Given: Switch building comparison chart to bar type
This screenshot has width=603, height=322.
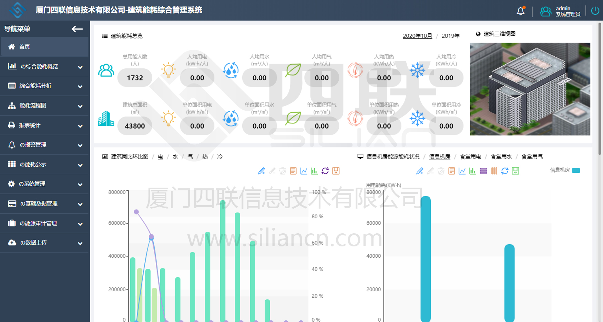Looking at the screenshot, I should 314,171.
